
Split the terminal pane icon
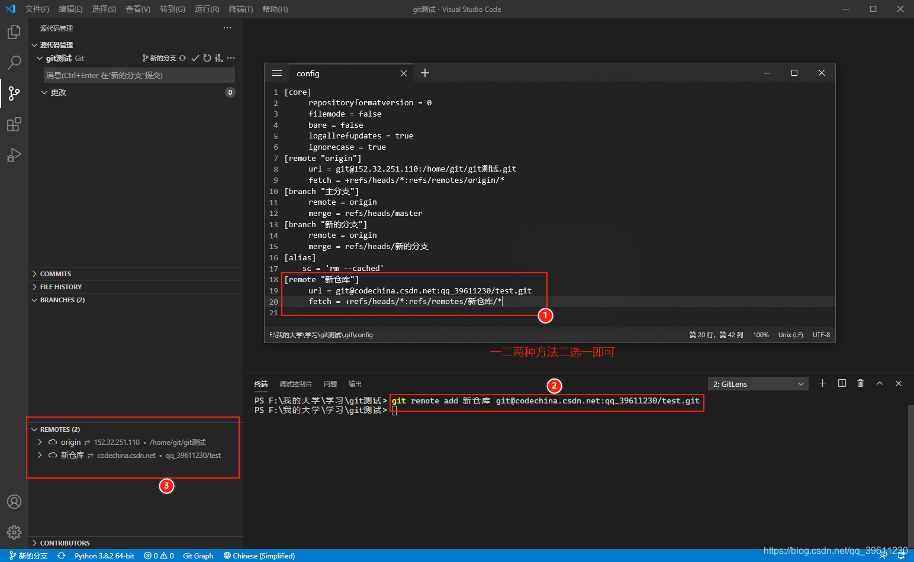click(841, 383)
